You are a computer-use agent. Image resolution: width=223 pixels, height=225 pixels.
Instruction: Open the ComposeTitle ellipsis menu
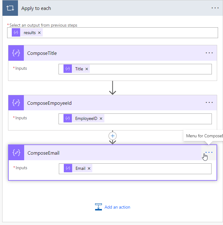[x=209, y=53]
